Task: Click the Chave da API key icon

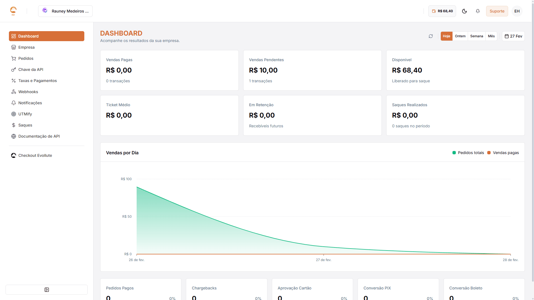Action: point(14,70)
